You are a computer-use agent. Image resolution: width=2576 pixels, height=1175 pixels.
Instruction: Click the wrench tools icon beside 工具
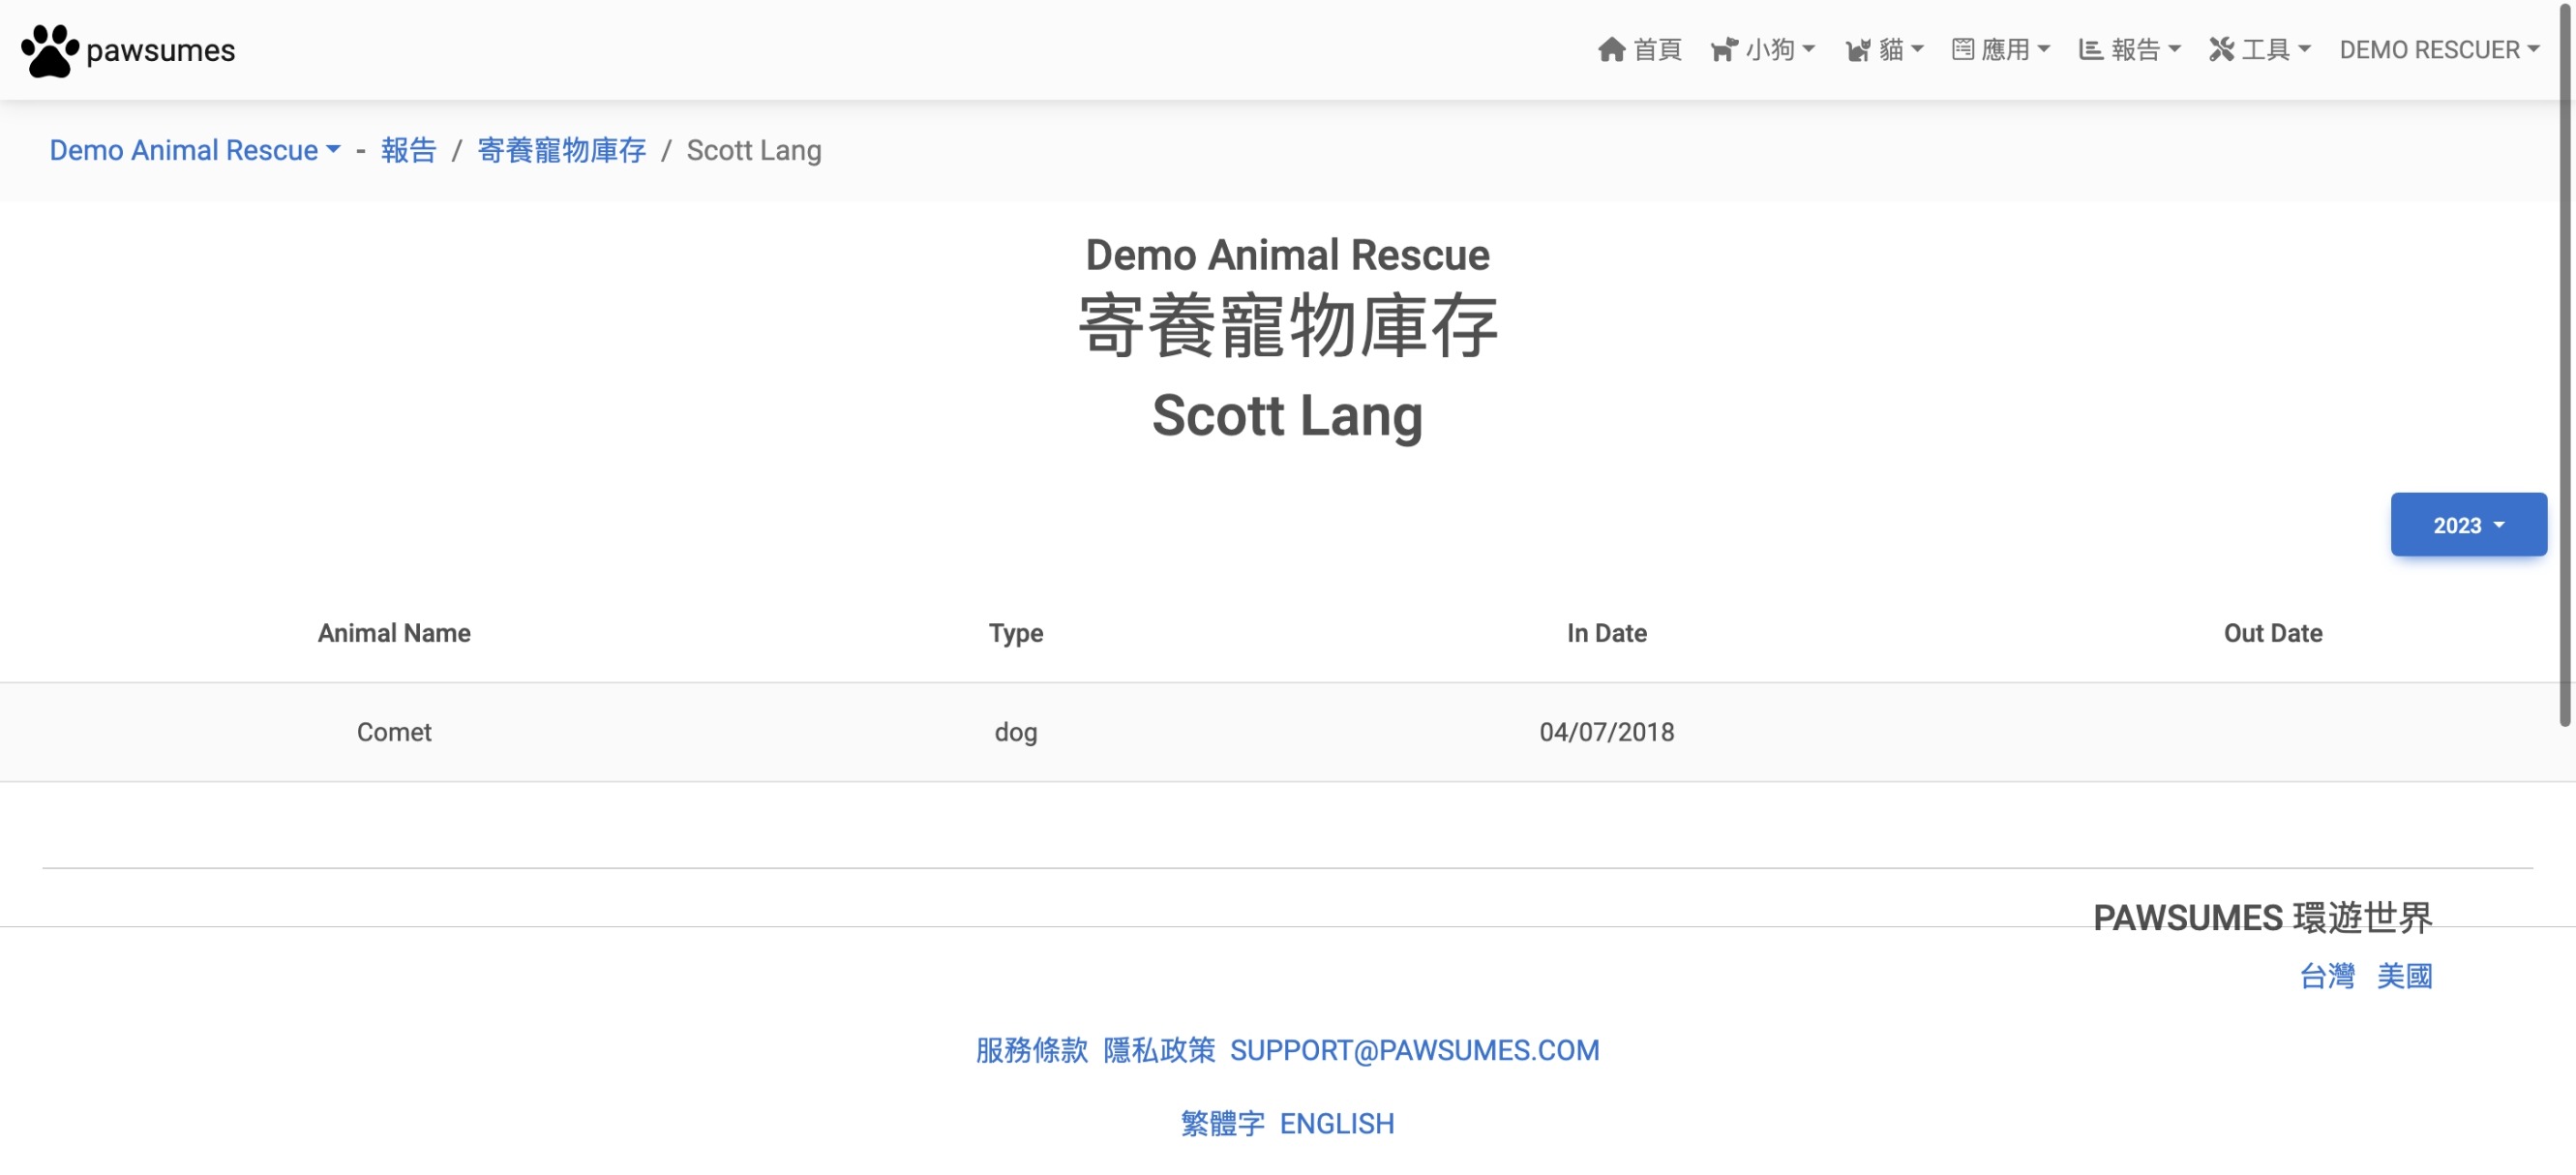(x=2221, y=50)
